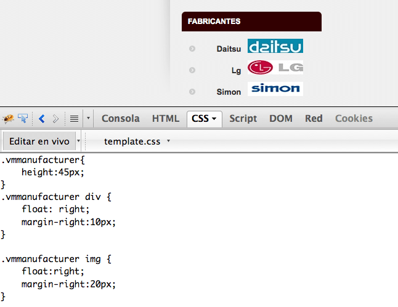This screenshot has width=398, height=307.
Task: Click bullet icon next to Daitsu
Action: coord(192,49)
